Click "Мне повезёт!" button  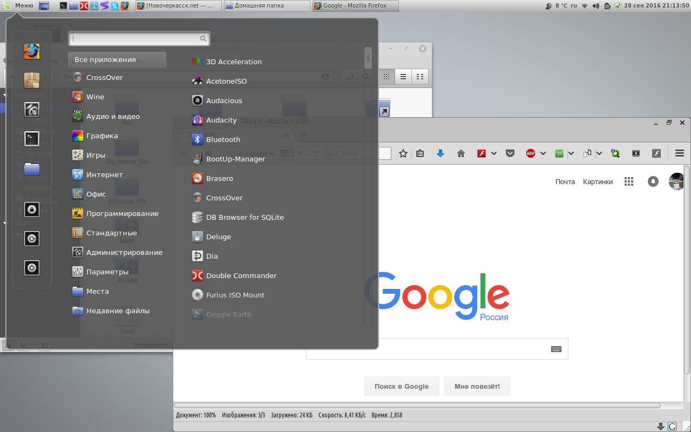pyautogui.click(x=477, y=386)
